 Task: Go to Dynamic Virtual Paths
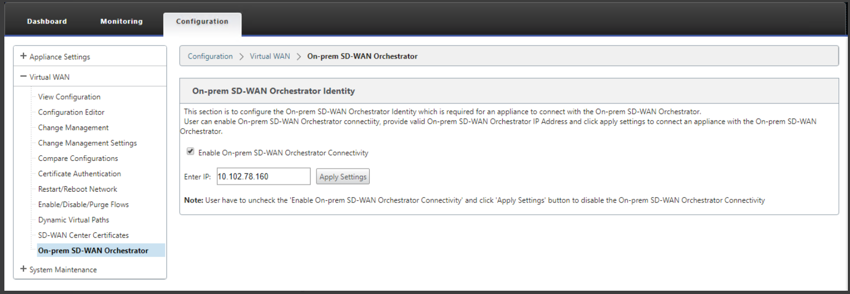[73, 220]
